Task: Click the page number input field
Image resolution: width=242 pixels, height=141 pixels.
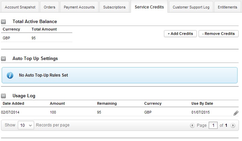Action: pyautogui.click(x=213, y=125)
